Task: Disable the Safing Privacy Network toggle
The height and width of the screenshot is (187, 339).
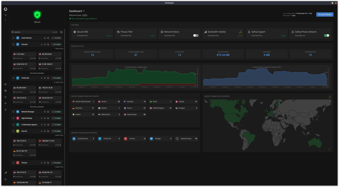Action: (327, 36)
